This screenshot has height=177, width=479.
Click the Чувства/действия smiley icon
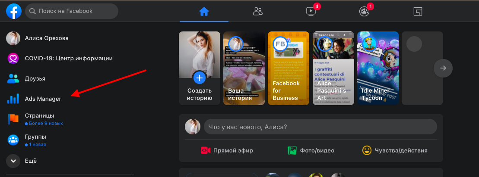367,150
